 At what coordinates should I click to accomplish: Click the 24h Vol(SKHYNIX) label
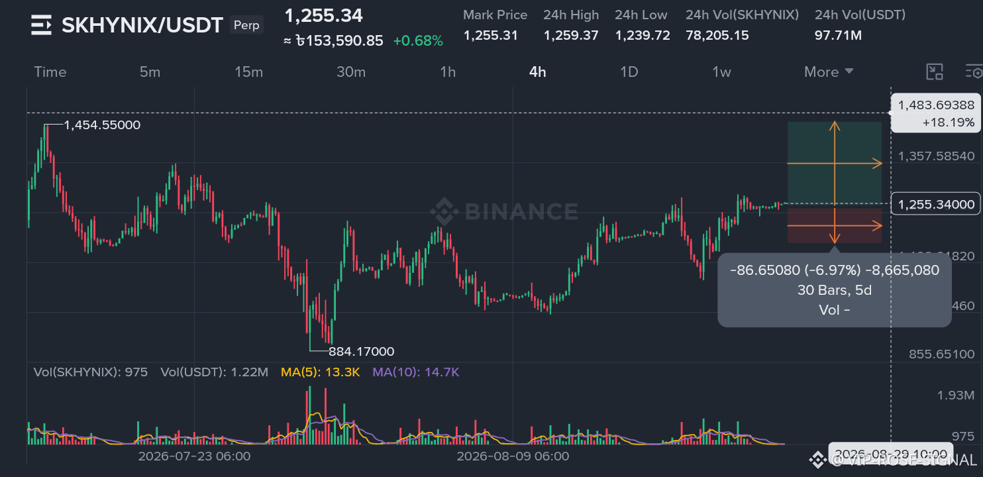(x=743, y=15)
